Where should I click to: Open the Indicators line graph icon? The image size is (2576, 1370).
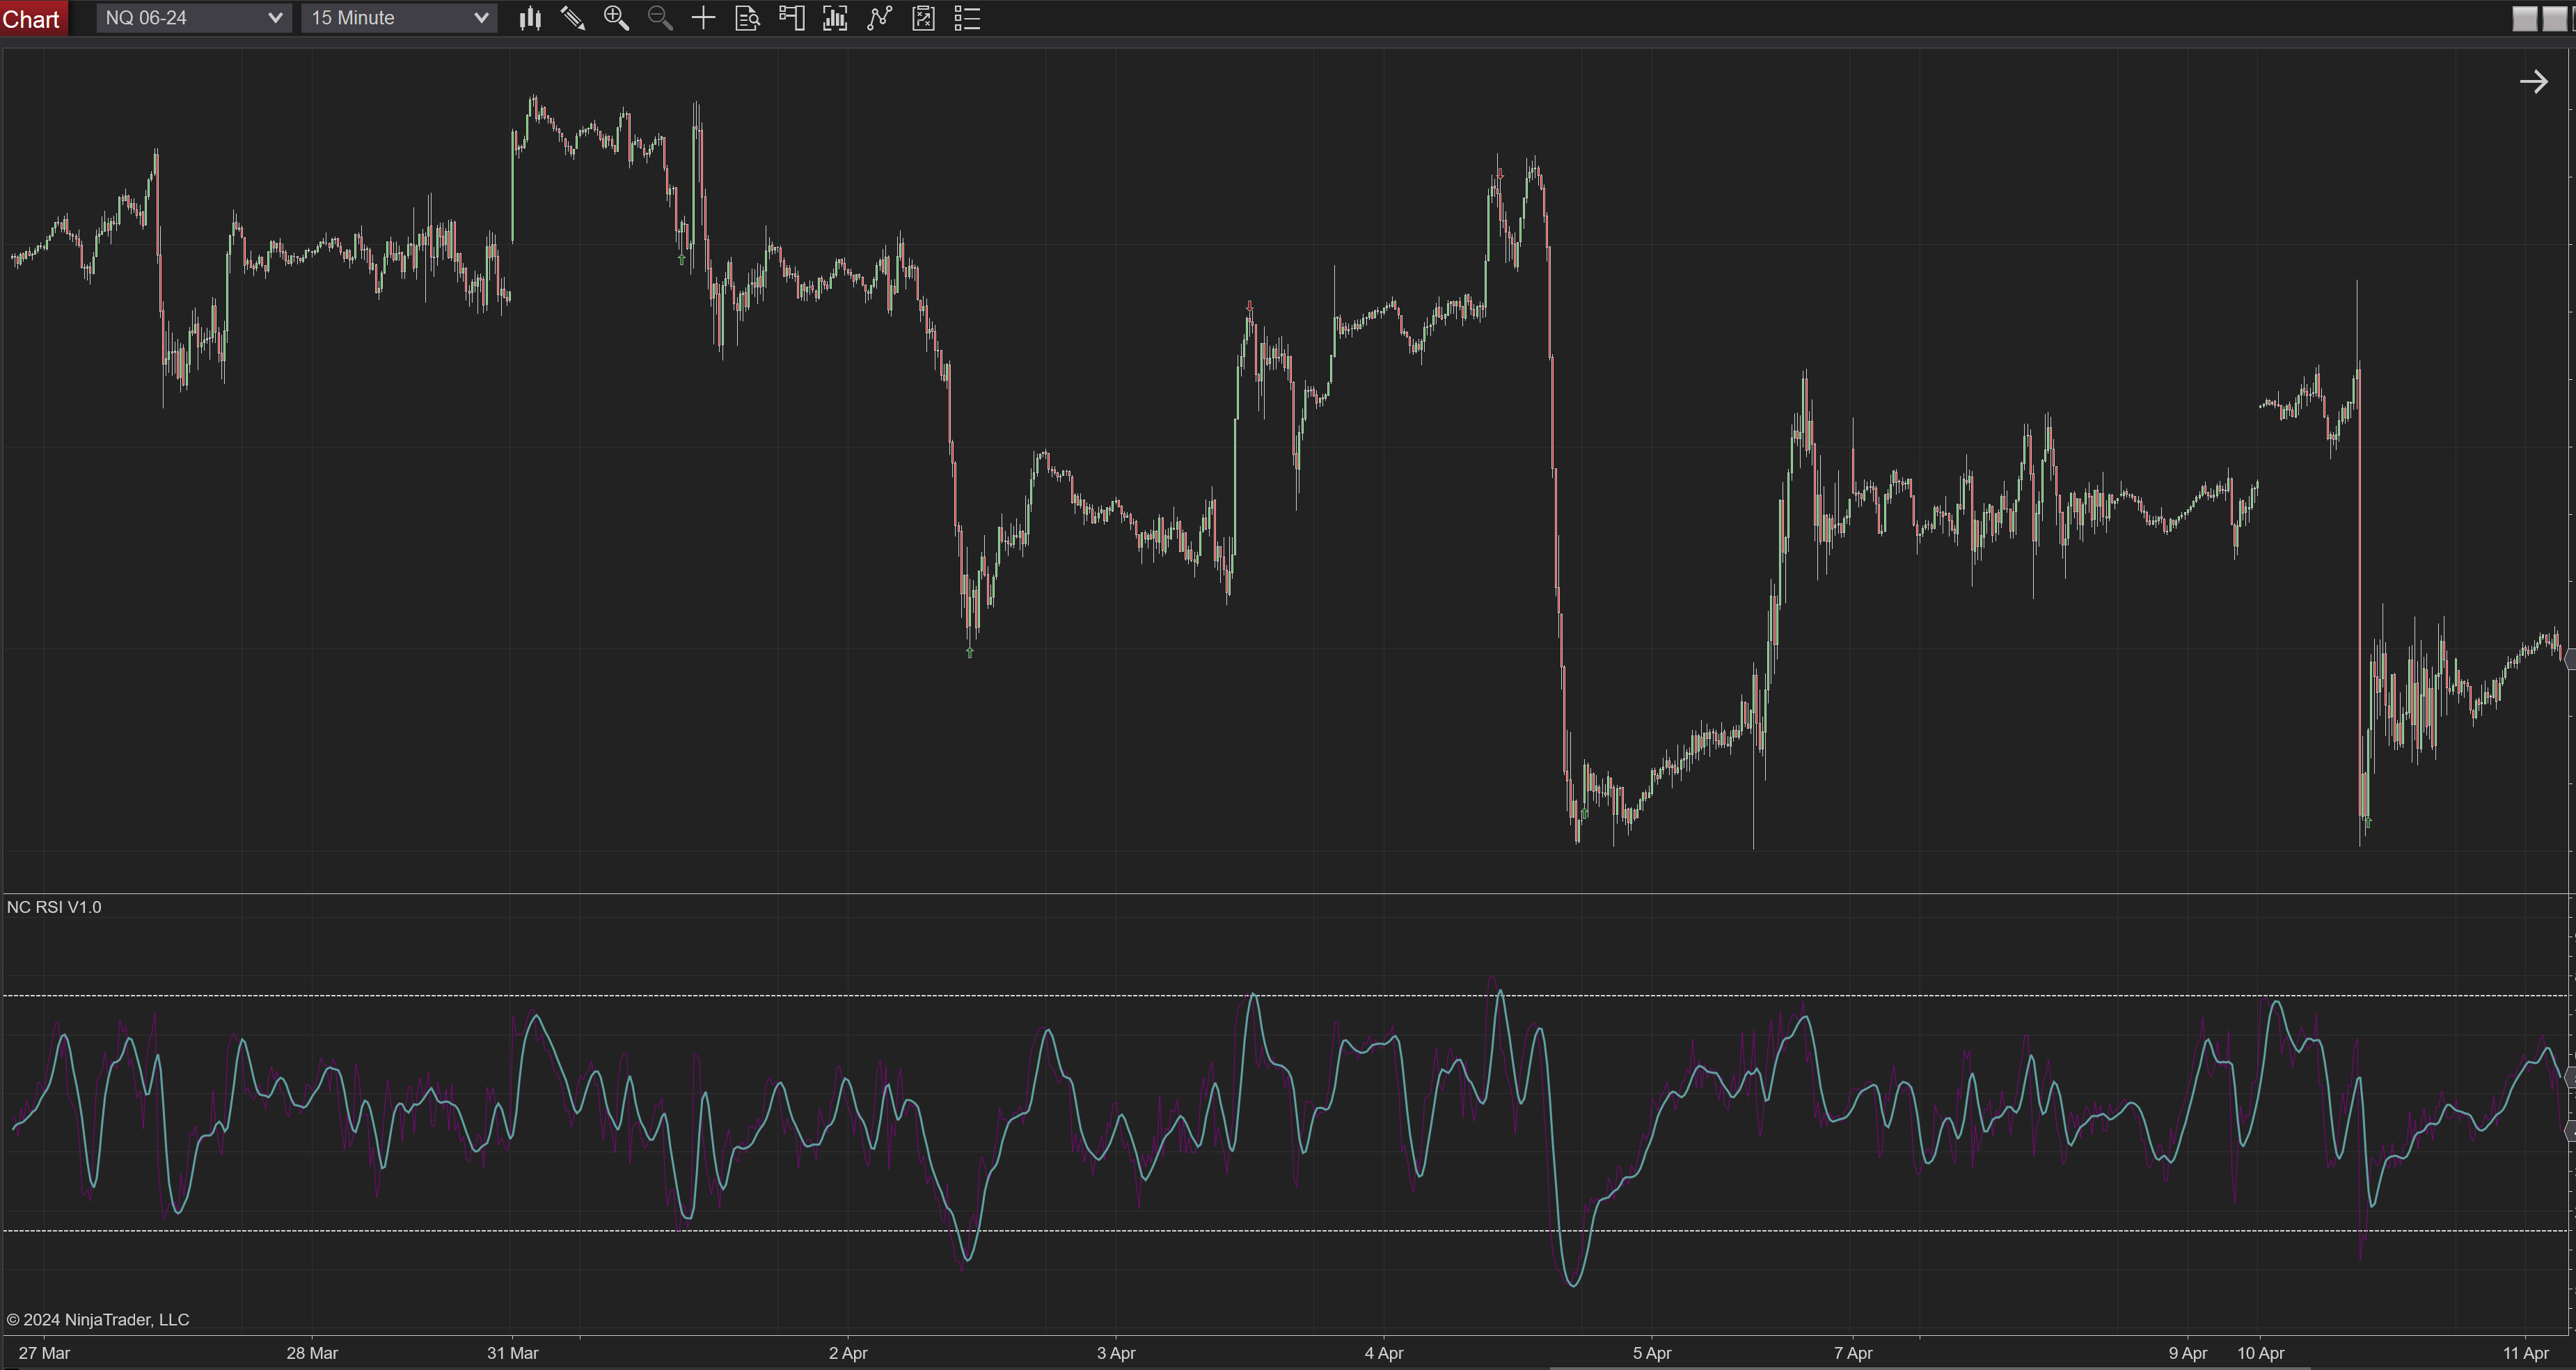tap(879, 18)
